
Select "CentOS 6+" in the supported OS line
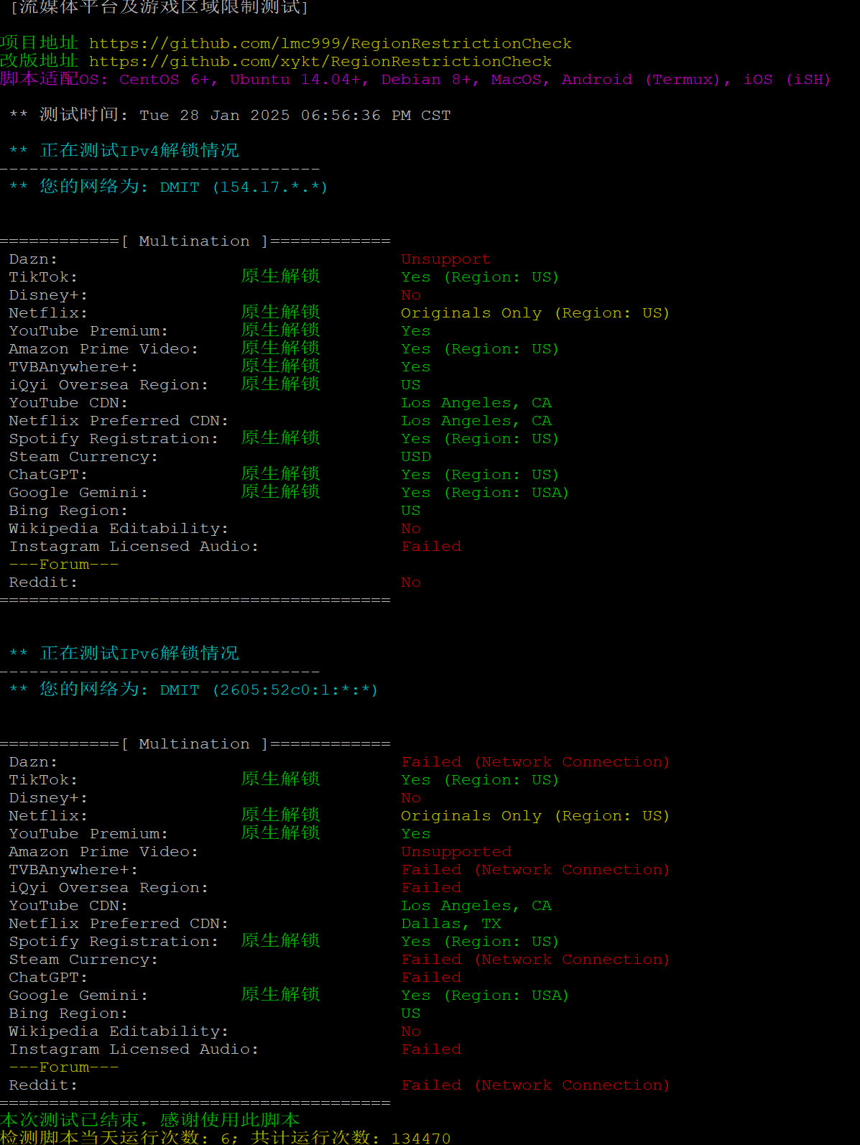[x=166, y=80]
